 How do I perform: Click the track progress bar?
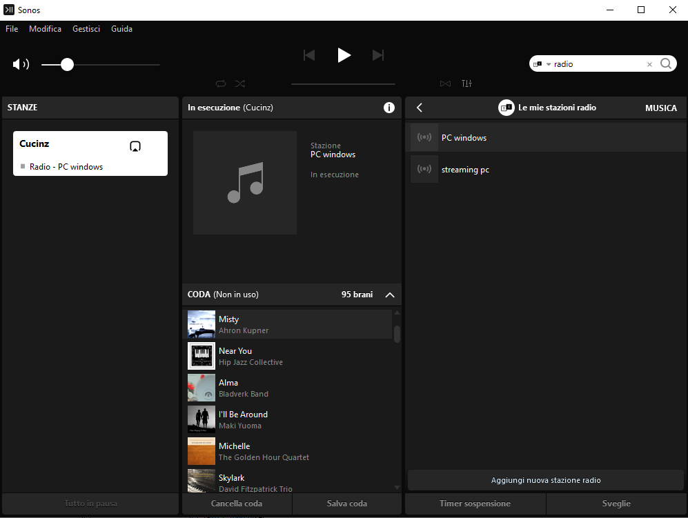pos(343,83)
